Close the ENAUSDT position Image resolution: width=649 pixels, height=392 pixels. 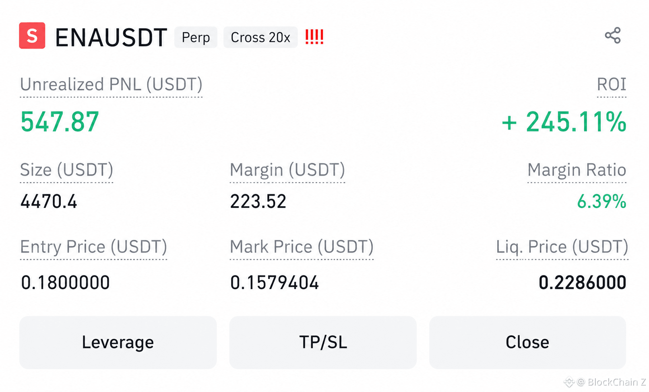527,342
